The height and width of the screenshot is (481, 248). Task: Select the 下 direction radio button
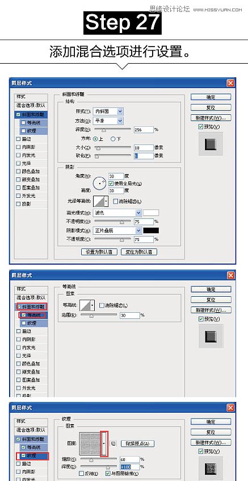(113, 139)
